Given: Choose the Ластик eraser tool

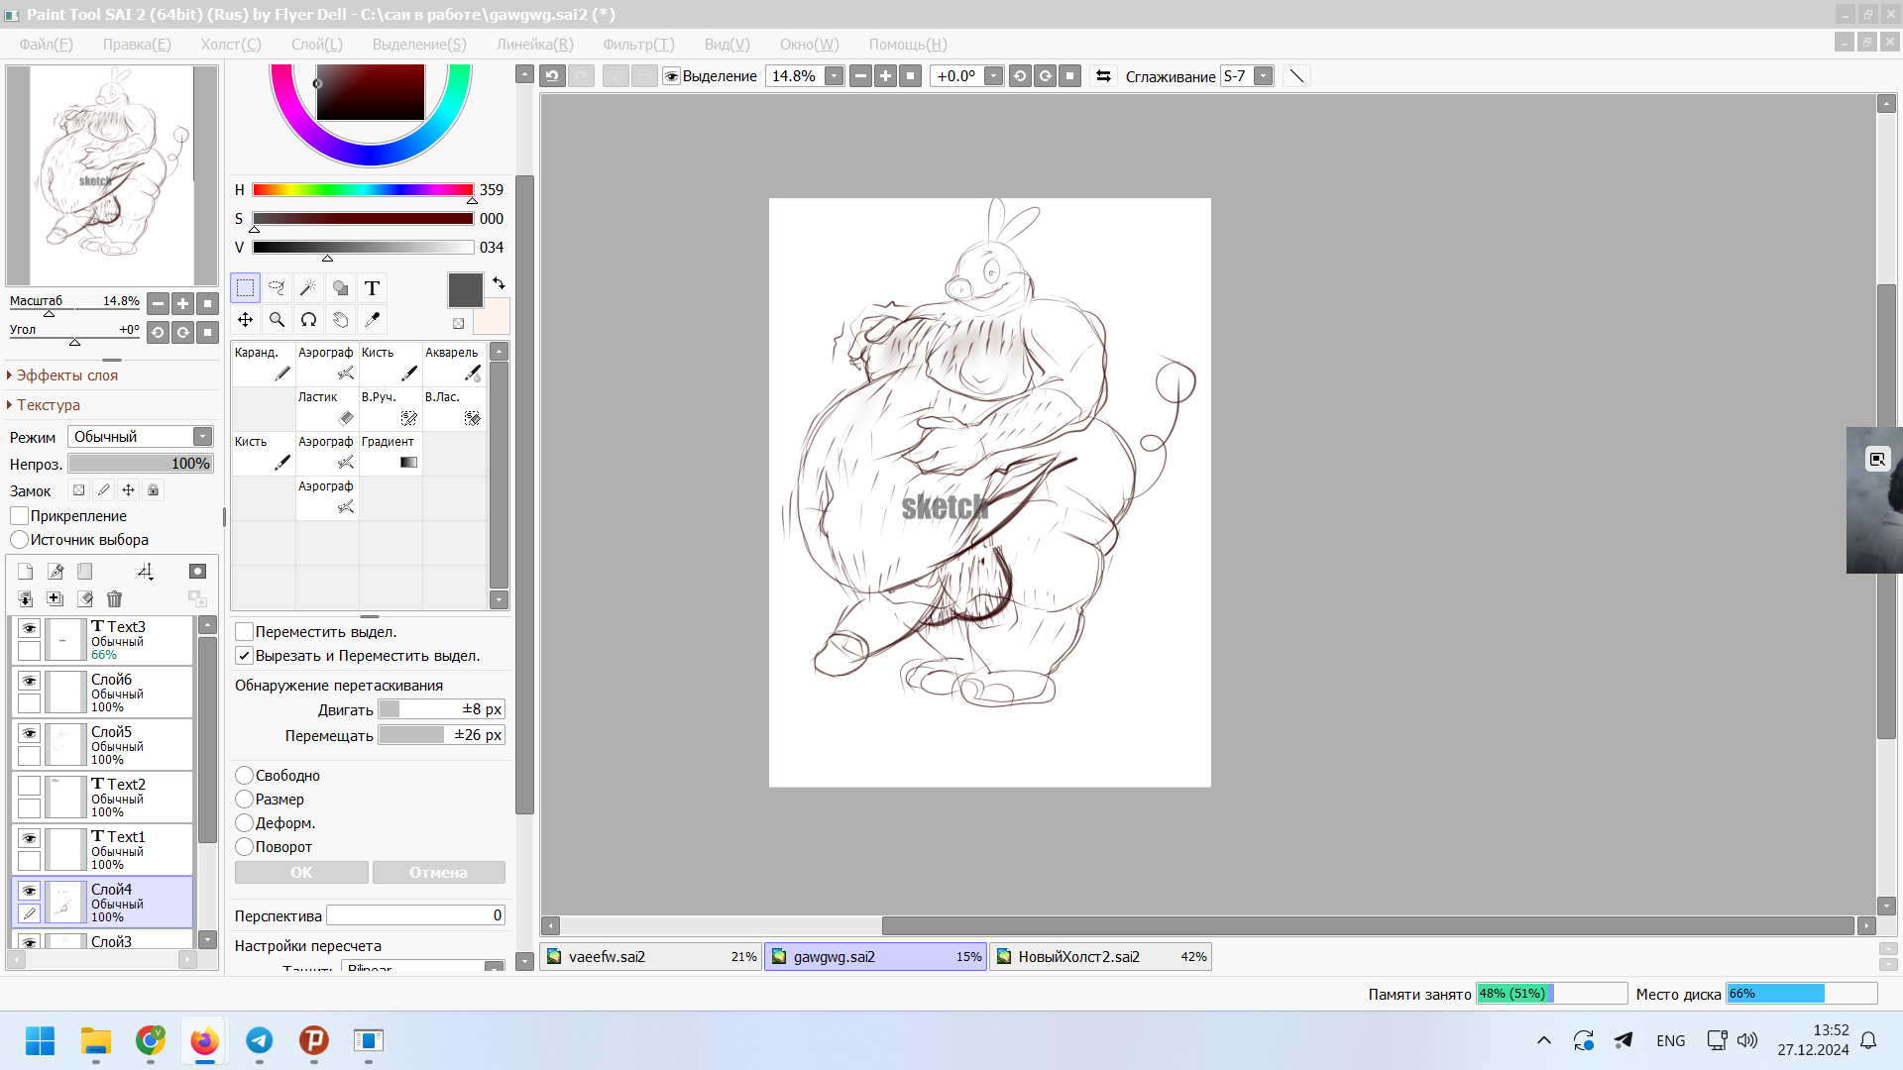Looking at the screenshot, I should (327, 408).
